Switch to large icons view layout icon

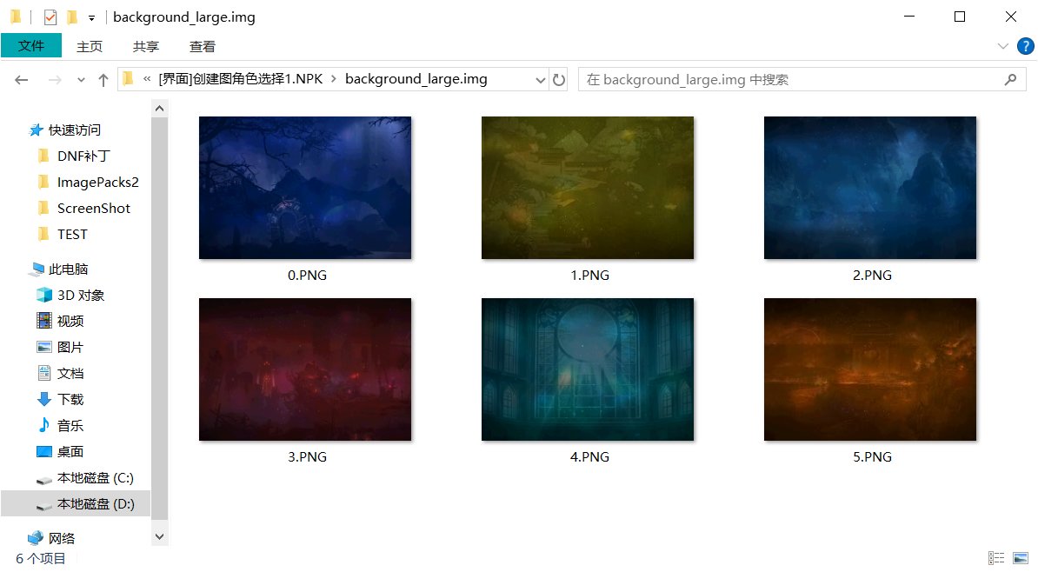tap(1020, 558)
